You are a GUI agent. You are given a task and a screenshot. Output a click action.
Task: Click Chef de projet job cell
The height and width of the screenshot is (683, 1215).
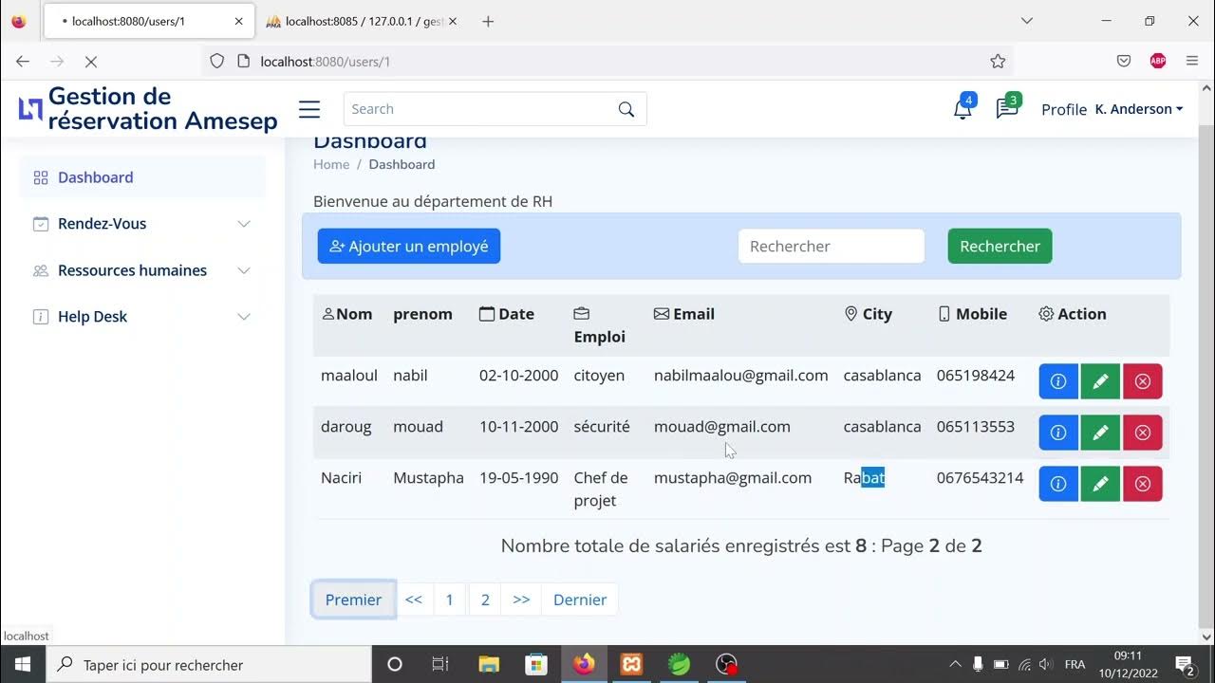601,489
